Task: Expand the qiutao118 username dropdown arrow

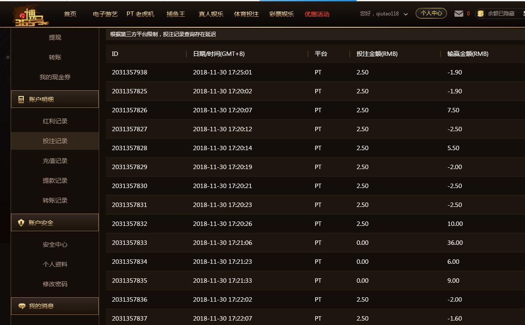Action: [x=406, y=14]
